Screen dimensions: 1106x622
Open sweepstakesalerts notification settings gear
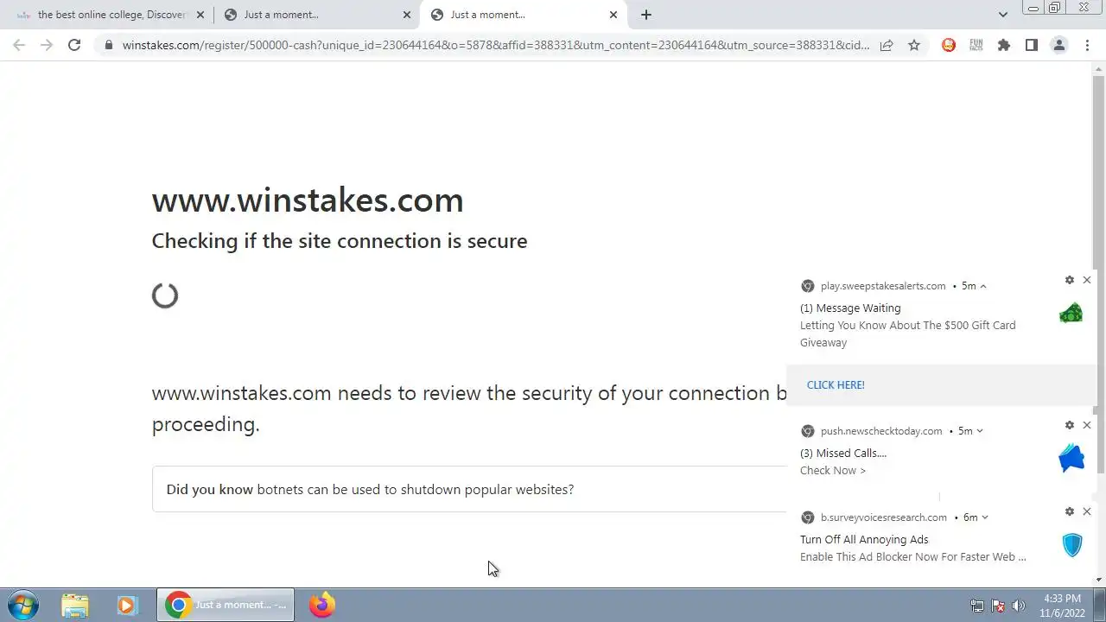pyautogui.click(x=1070, y=280)
